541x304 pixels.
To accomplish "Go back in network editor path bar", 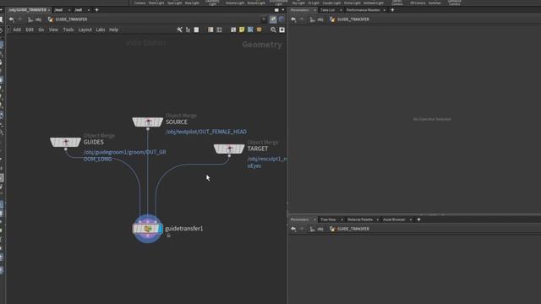I will (x=11, y=19).
